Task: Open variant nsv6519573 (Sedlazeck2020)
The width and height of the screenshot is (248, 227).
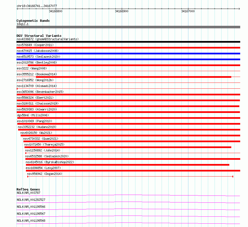Action: (x=38, y=57)
